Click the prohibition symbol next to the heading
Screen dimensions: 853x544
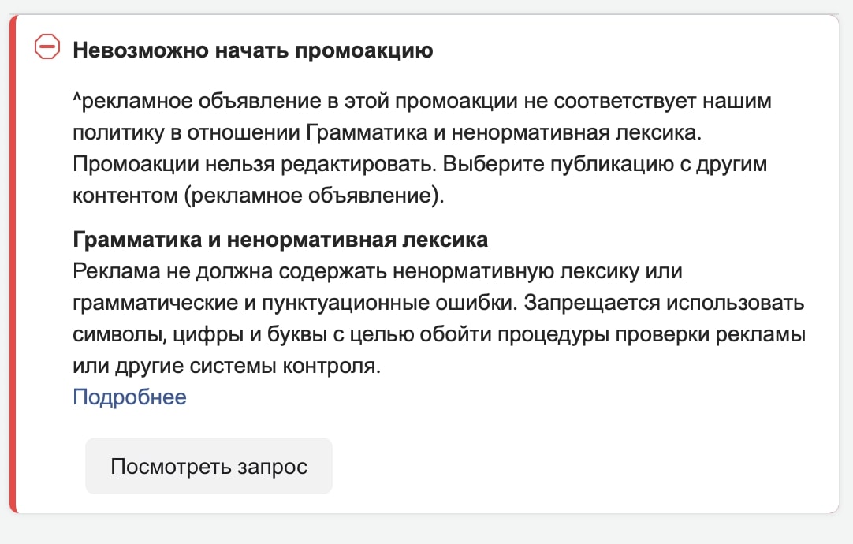pyautogui.click(x=48, y=47)
